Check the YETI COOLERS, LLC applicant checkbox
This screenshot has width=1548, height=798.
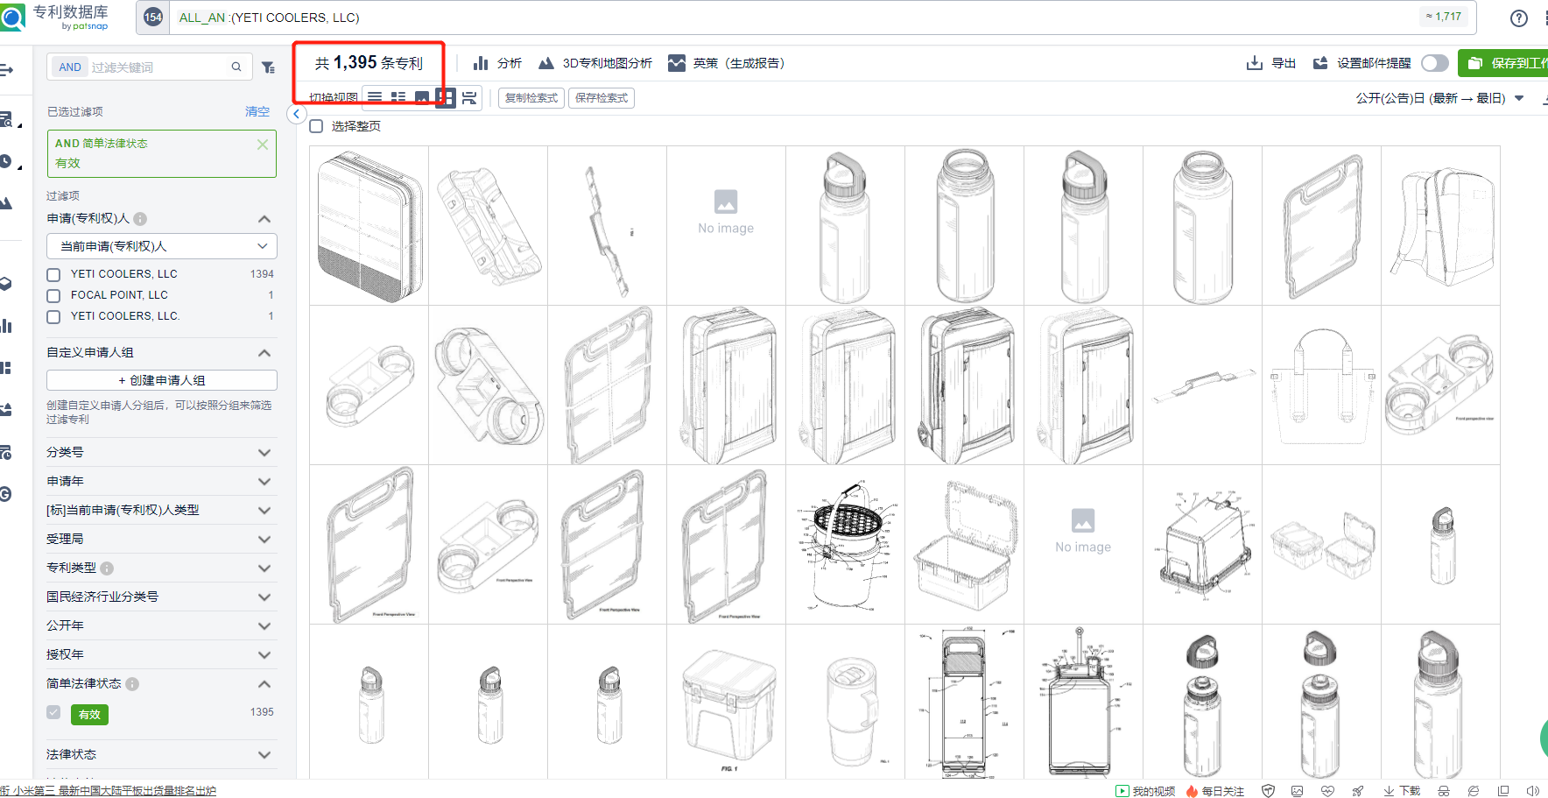coord(53,273)
